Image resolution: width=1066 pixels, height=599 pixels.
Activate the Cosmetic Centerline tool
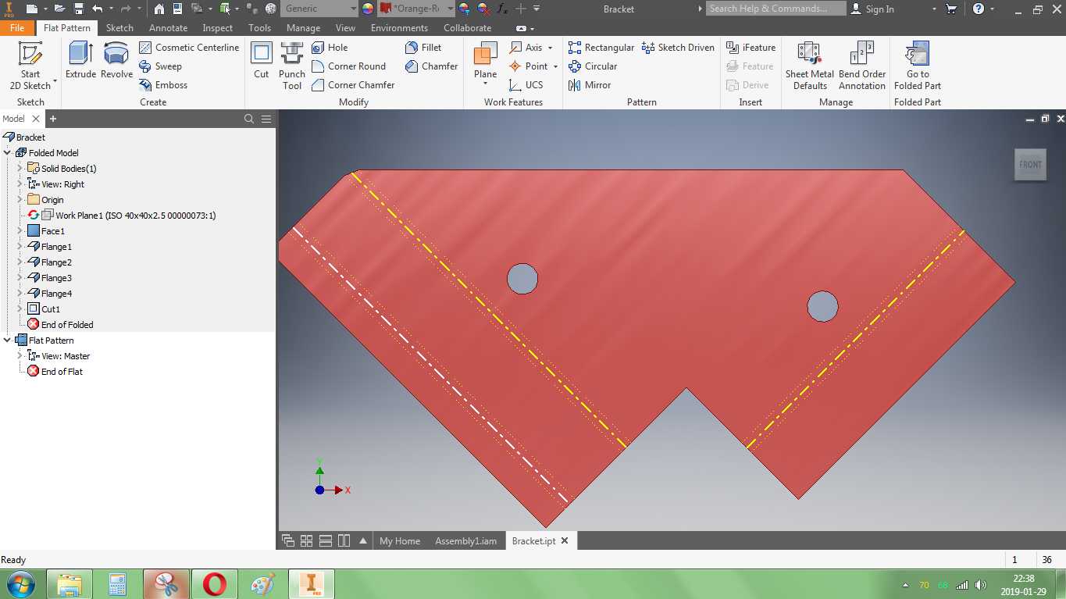[x=189, y=48]
